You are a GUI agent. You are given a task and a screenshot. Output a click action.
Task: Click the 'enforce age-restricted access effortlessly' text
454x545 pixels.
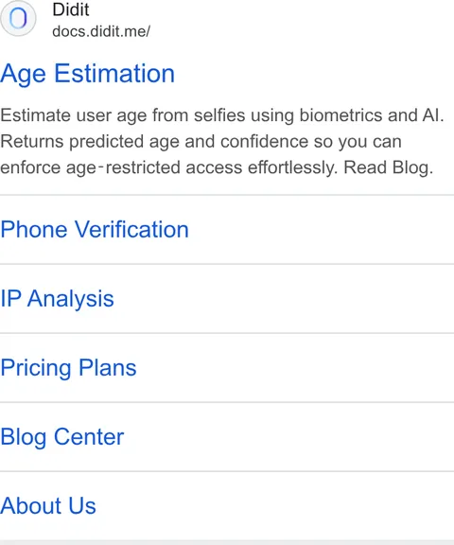(168, 167)
